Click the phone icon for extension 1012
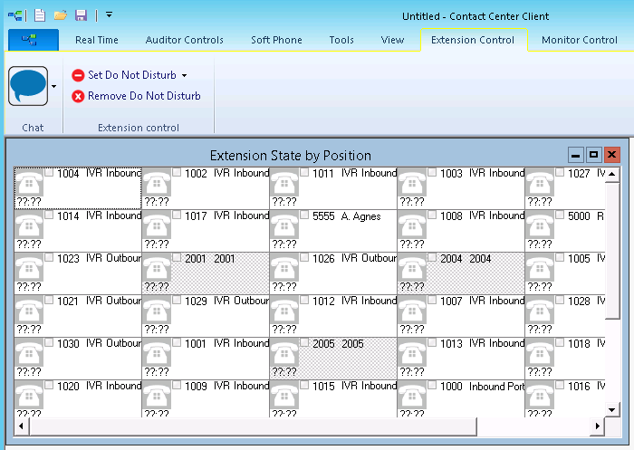The image size is (634, 450). (284, 311)
